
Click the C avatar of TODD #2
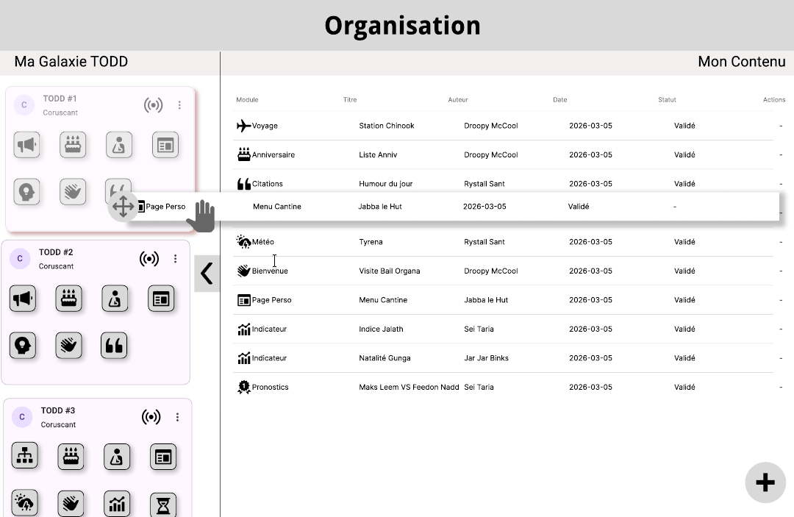click(x=20, y=258)
